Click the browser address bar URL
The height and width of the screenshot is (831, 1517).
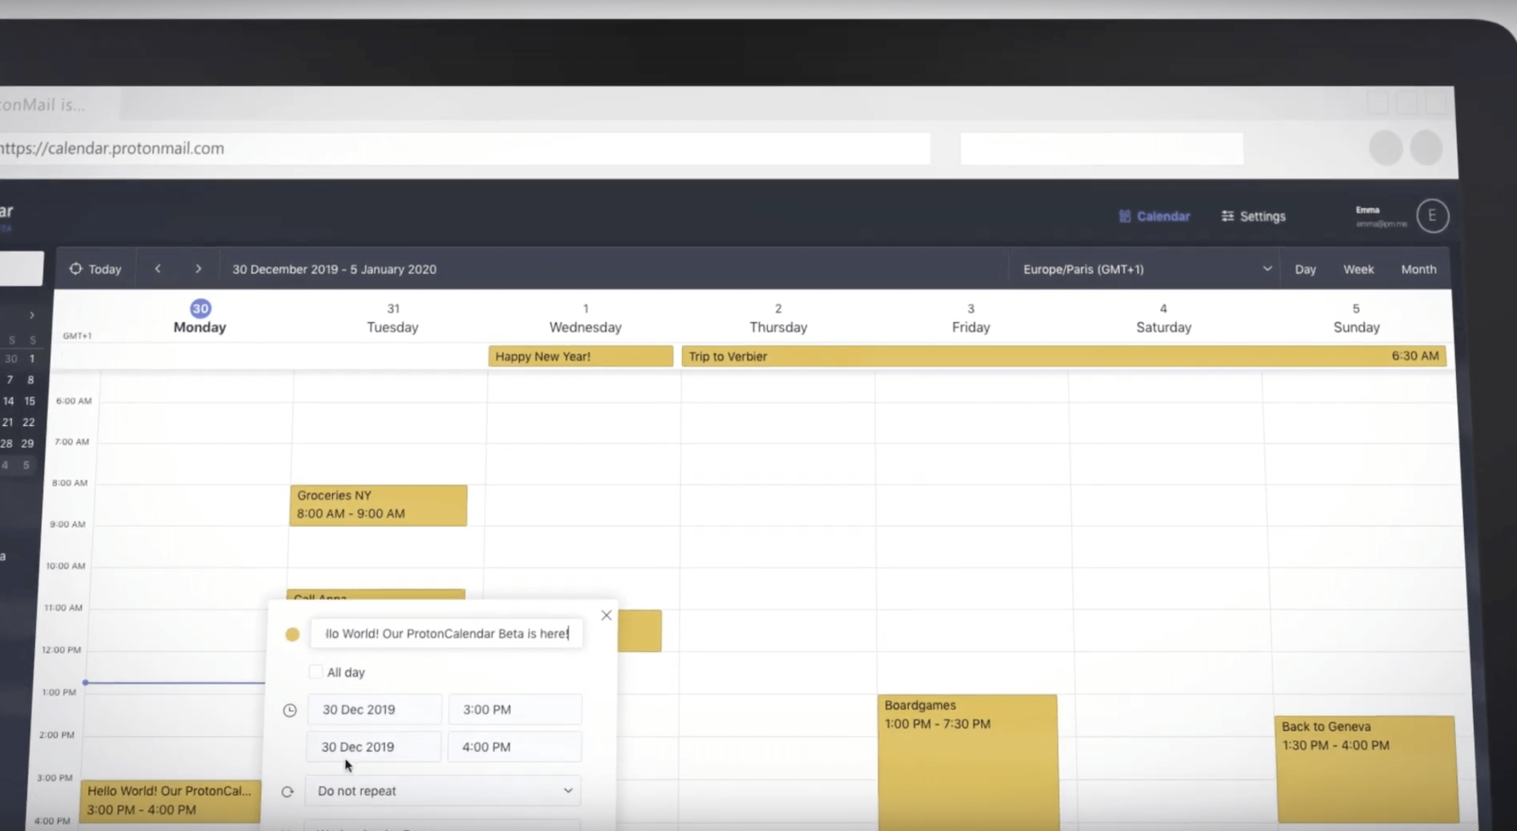[x=112, y=148]
